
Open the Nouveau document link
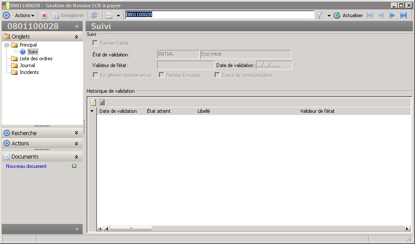click(x=26, y=166)
